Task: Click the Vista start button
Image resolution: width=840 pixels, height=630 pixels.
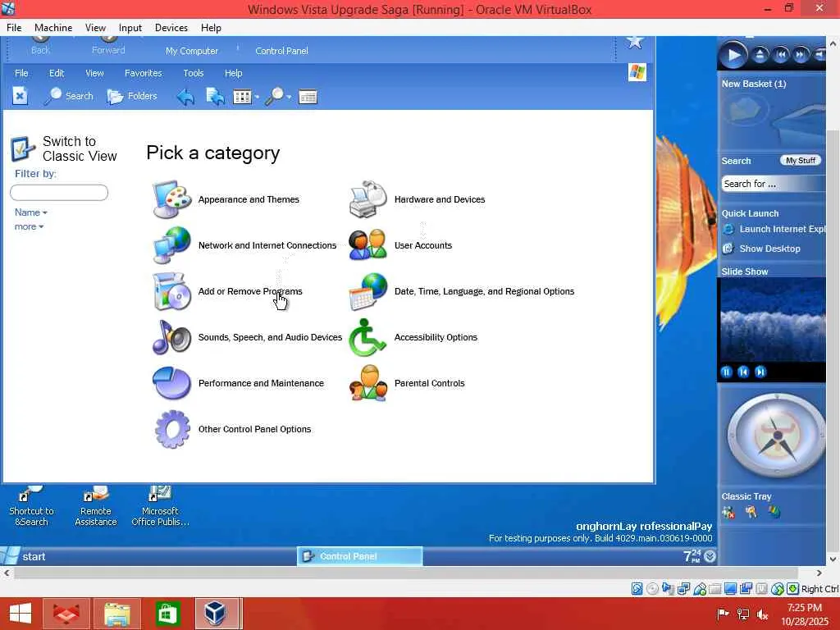Action: 24,557
